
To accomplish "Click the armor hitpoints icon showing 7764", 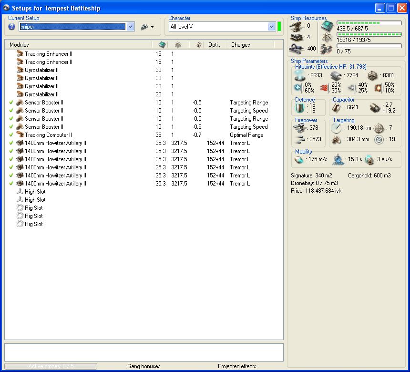I will [336, 76].
